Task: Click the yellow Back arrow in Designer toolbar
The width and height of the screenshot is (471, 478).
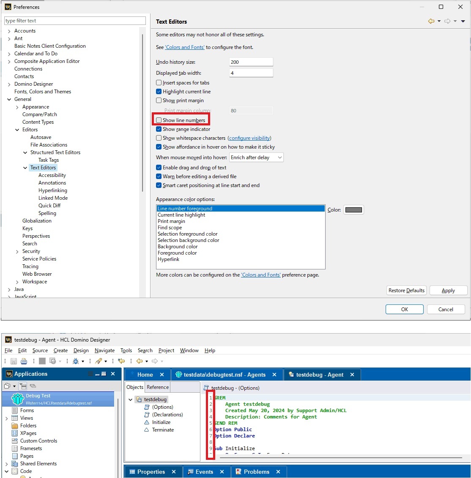Action: [140, 361]
